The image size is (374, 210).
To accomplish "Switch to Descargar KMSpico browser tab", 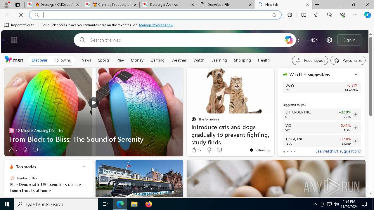I will tap(53, 5).
